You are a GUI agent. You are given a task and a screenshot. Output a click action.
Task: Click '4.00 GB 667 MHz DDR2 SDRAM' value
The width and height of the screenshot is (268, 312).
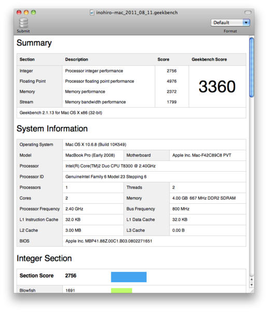coord(204,198)
